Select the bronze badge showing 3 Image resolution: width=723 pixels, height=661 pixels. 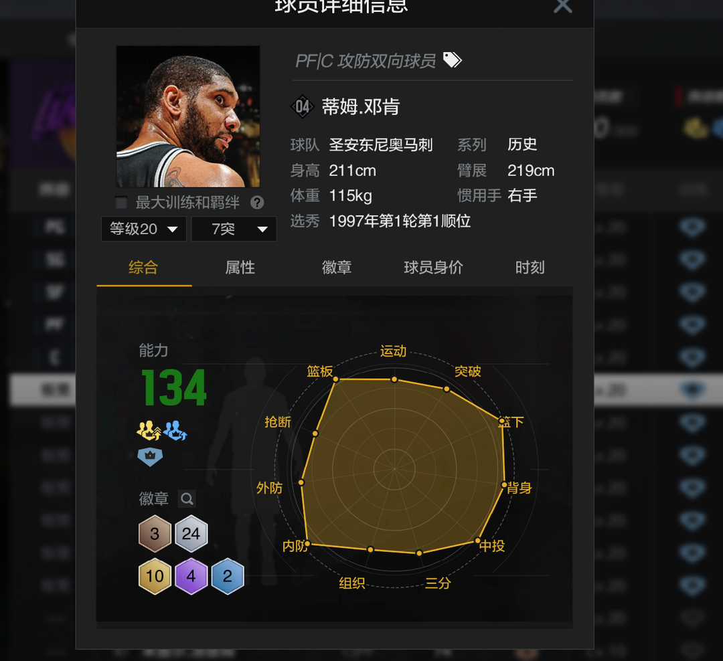point(155,534)
